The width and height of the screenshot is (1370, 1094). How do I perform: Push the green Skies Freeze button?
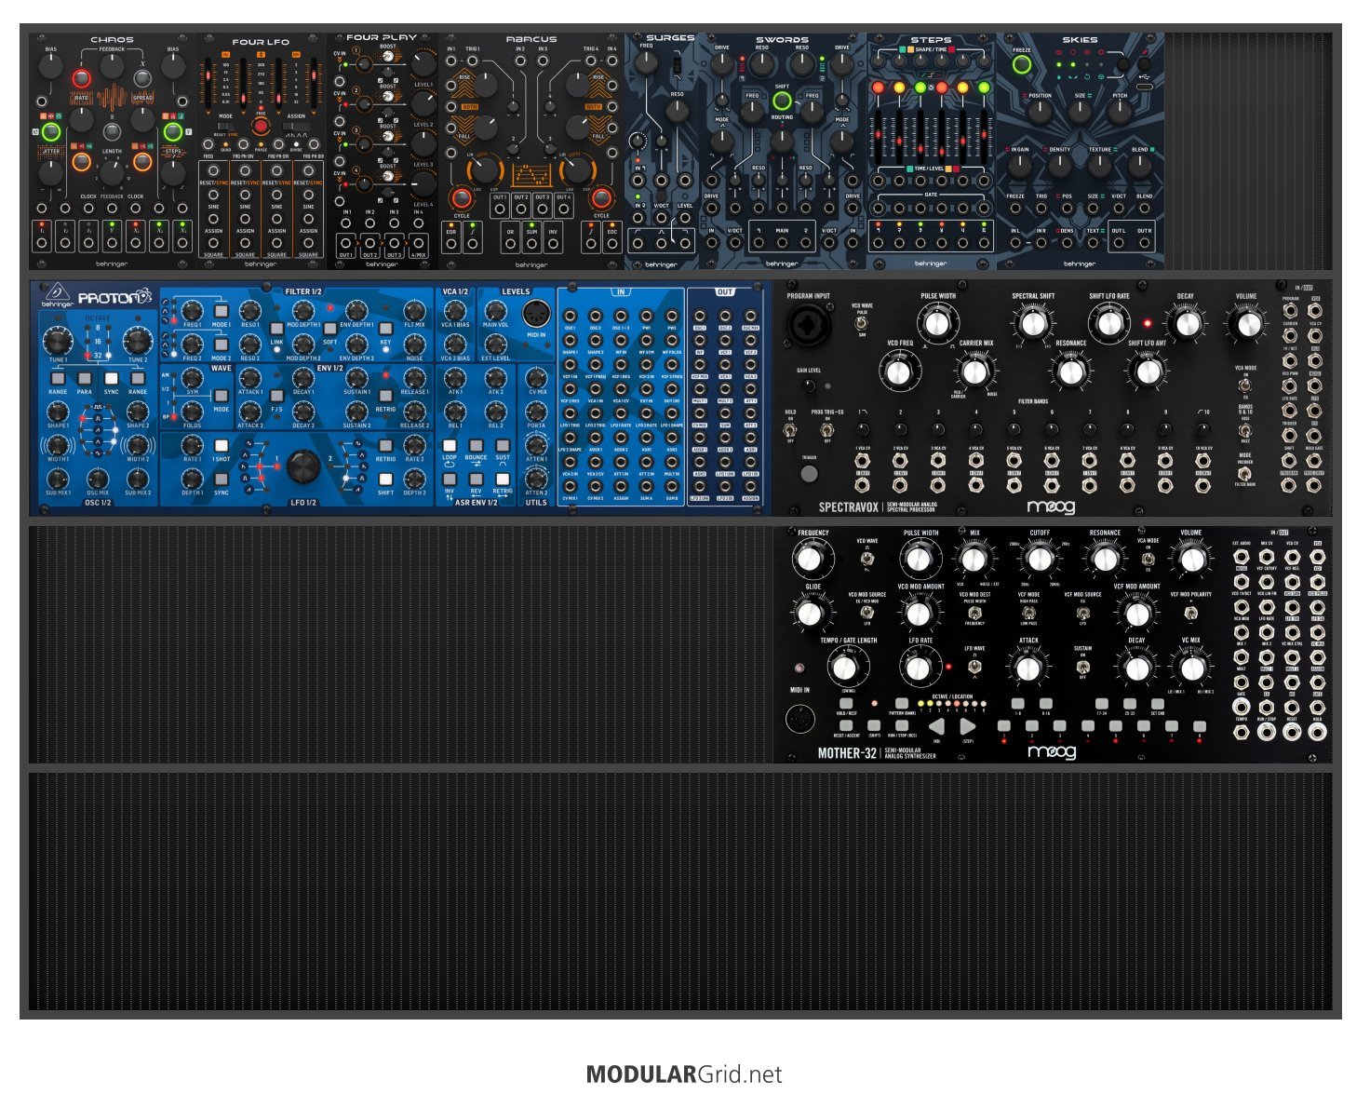pyautogui.click(x=1022, y=65)
